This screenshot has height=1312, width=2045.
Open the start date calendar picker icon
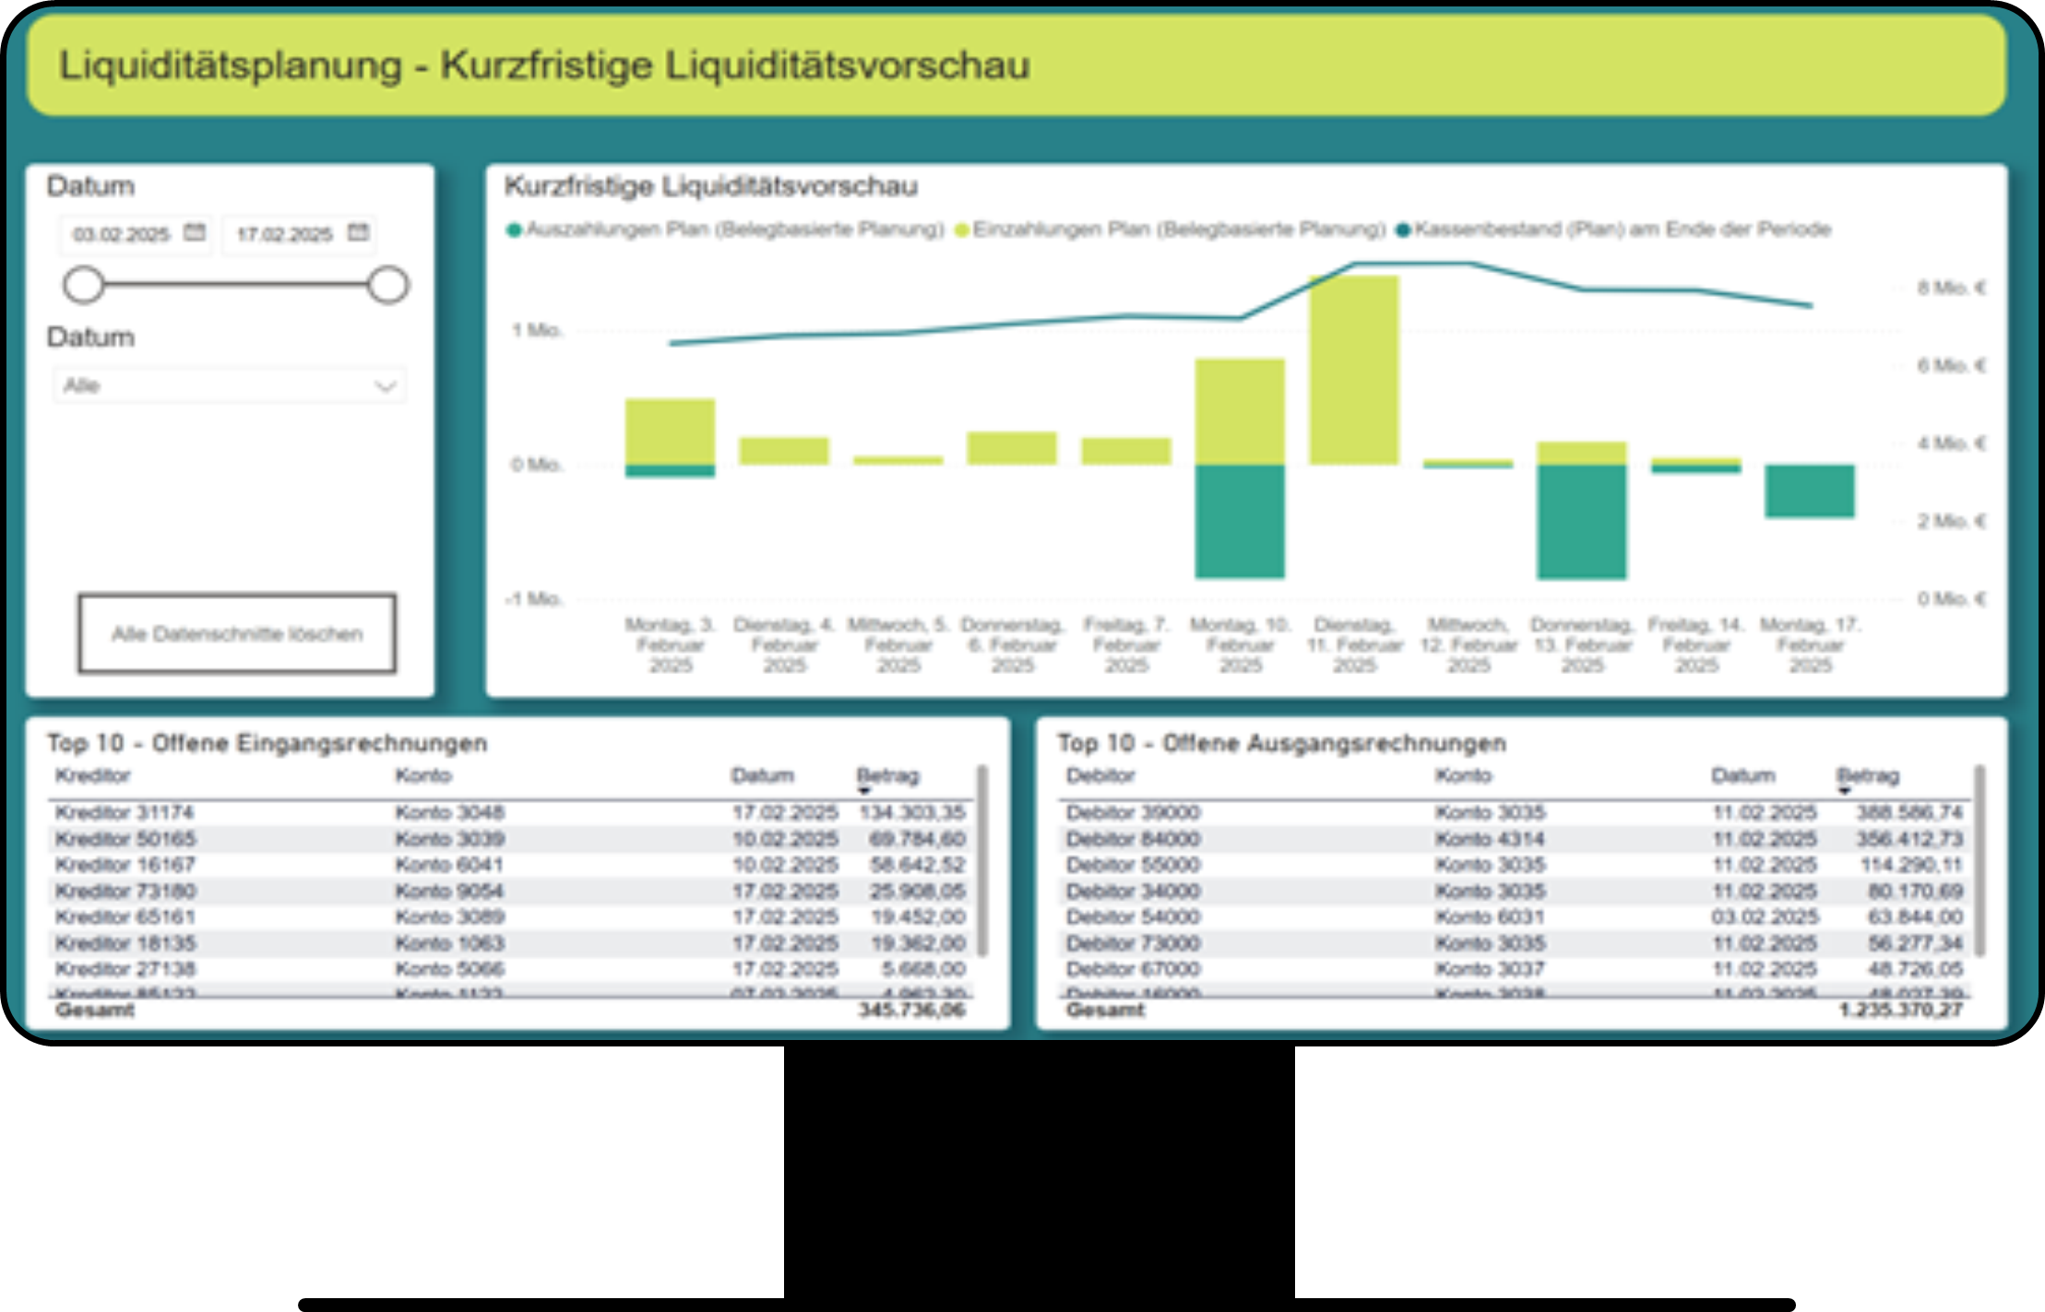(x=194, y=232)
